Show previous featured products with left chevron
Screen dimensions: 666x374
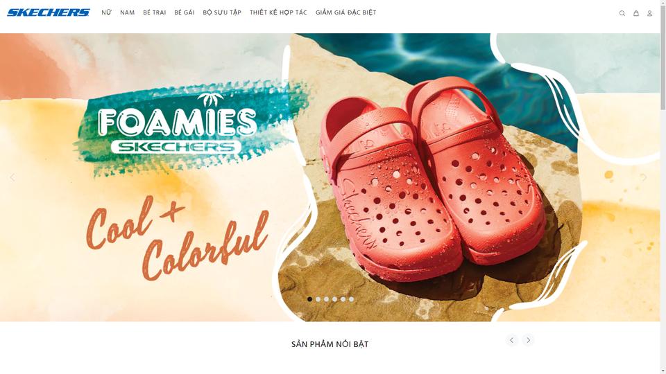coord(512,340)
